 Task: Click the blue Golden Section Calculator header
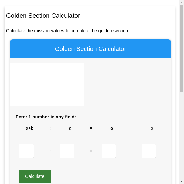(x=90, y=49)
